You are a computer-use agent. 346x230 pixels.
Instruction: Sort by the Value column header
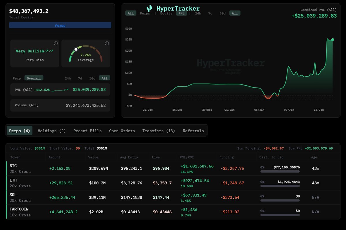pyautogui.click(x=93, y=157)
